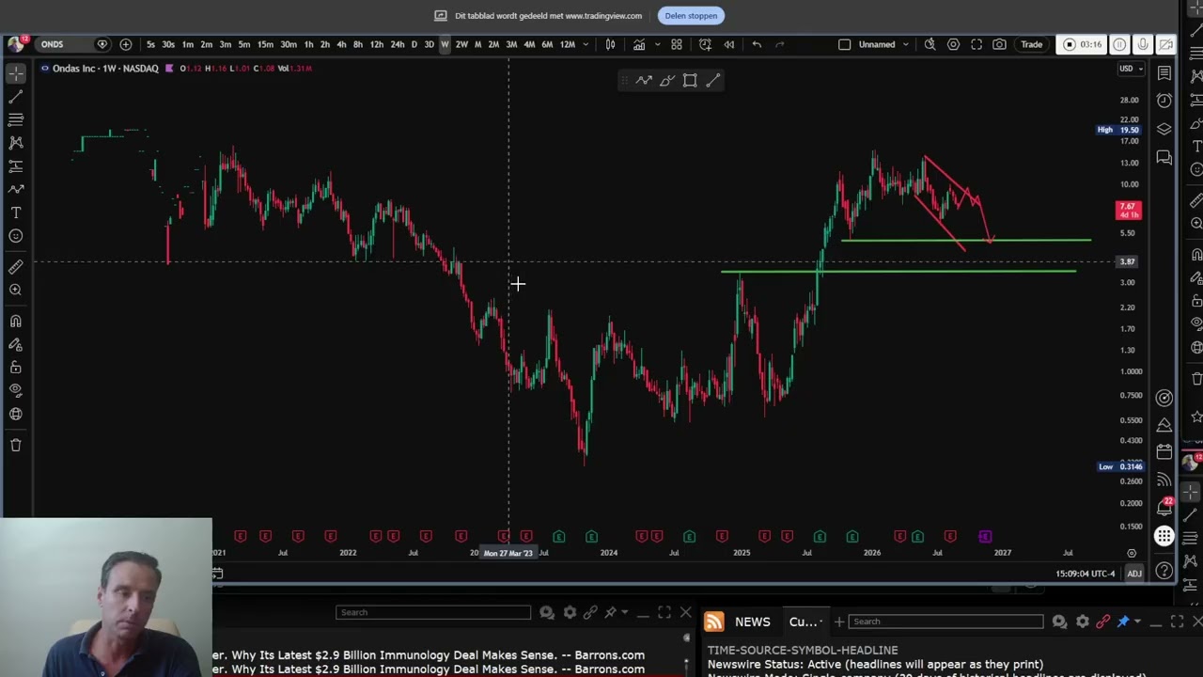Take a chart snapshot with camera
Screen dimensions: 1203x677
point(999,44)
